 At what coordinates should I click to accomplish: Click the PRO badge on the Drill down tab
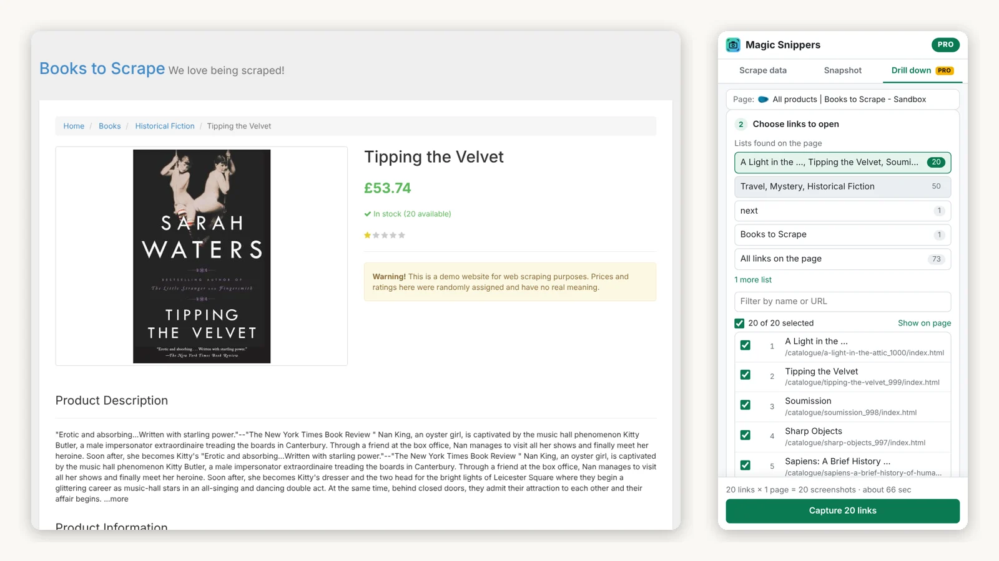pos(944,70)
